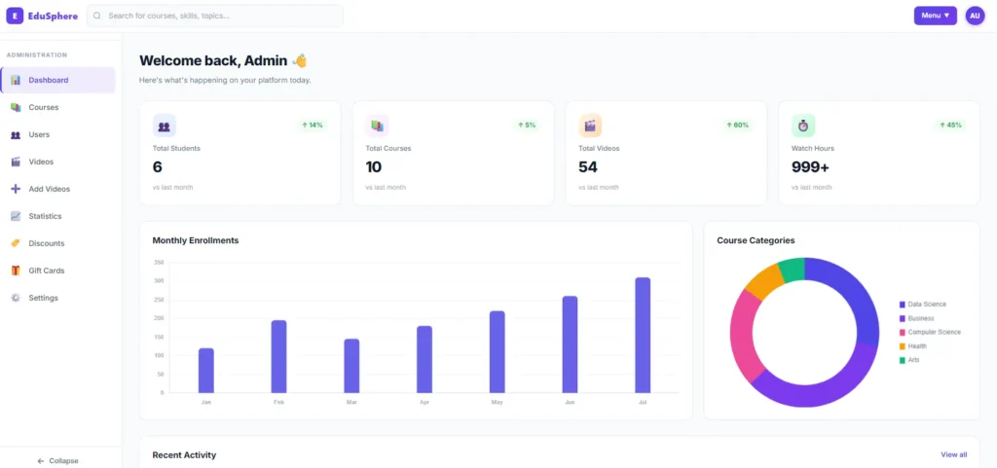
Task: Click the May enrollment bar
Action: click(x=498, y=352)
